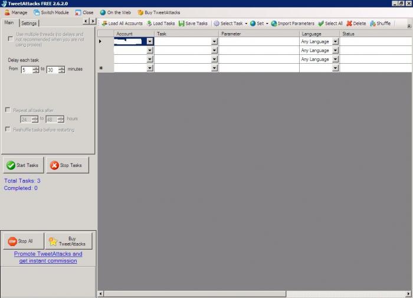
Task: Click toolbar overflow arrow at far right
Action: coord(409,26)
